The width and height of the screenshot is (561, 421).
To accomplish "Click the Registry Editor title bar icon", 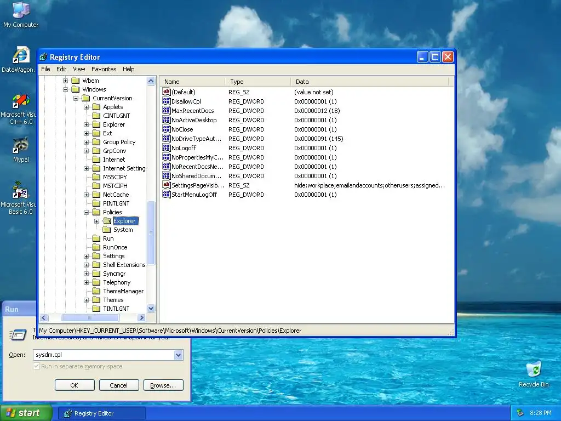I will click(x=43, y=57).
